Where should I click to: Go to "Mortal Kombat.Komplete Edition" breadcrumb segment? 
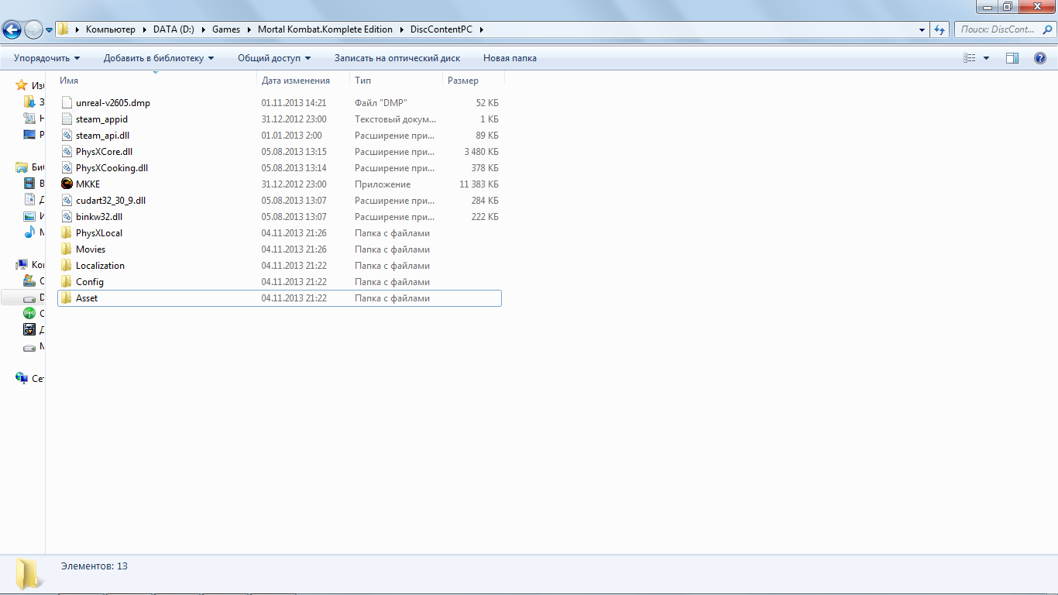(325, 29)
